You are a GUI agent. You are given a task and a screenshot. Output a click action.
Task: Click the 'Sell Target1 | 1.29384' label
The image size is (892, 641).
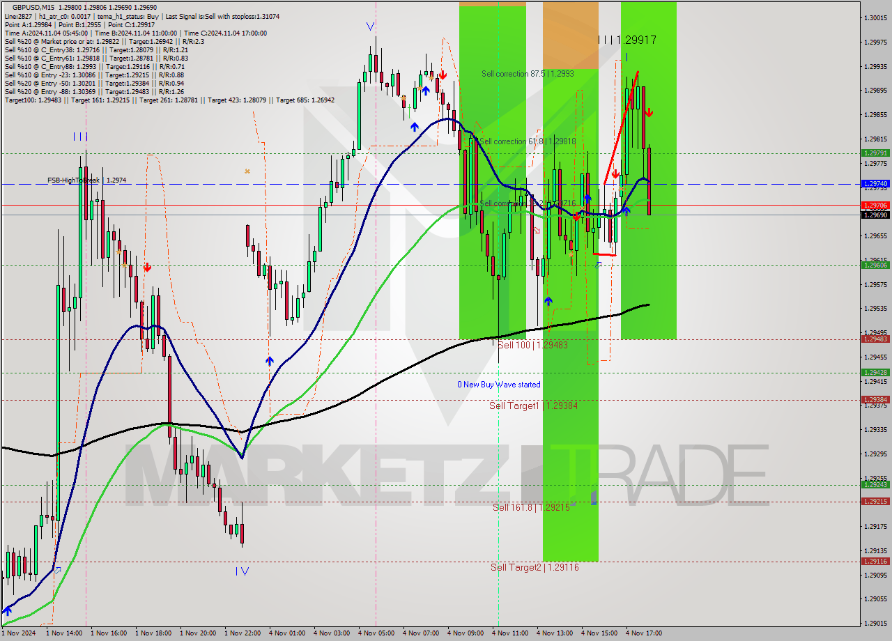(533, 406)
